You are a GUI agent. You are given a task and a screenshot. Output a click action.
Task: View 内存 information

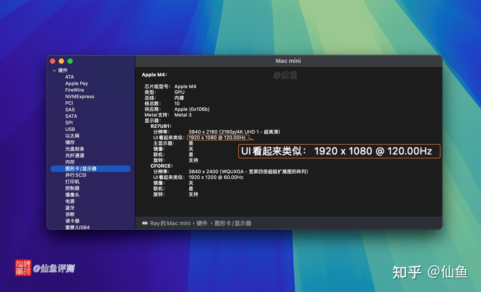click(70, 162)
